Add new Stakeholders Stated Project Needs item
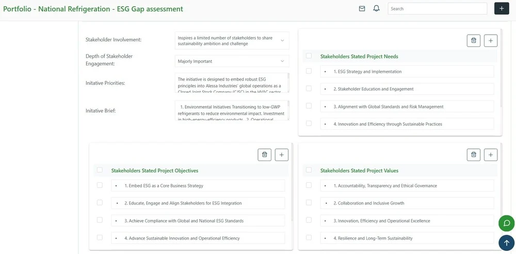516x254 pixels. point(490,40)
